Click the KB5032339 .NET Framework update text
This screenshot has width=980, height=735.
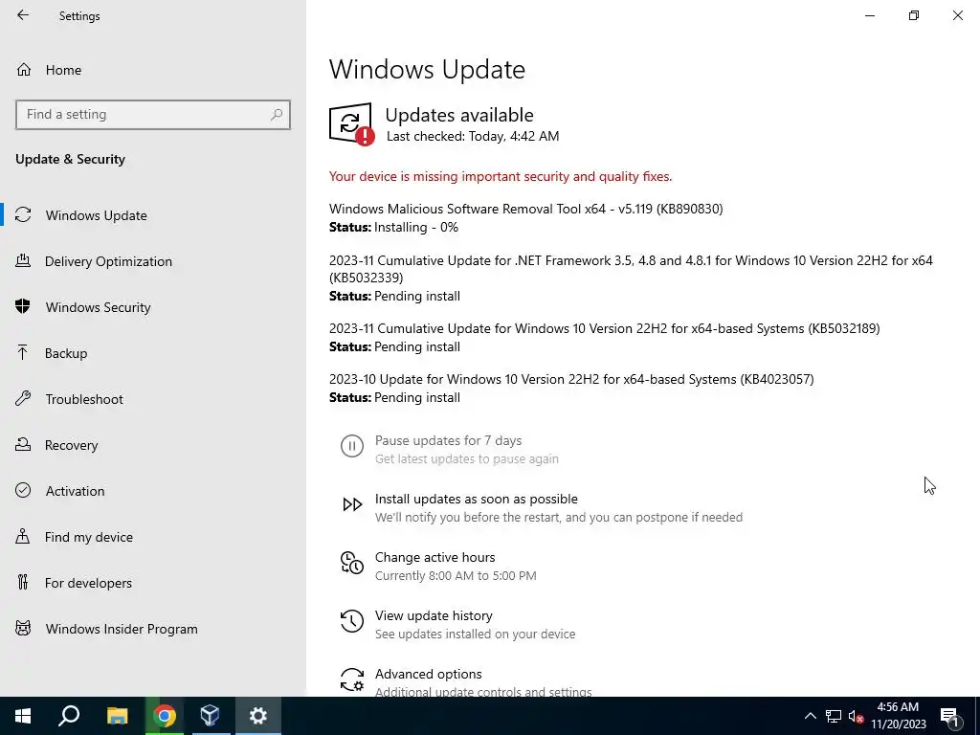631,269
